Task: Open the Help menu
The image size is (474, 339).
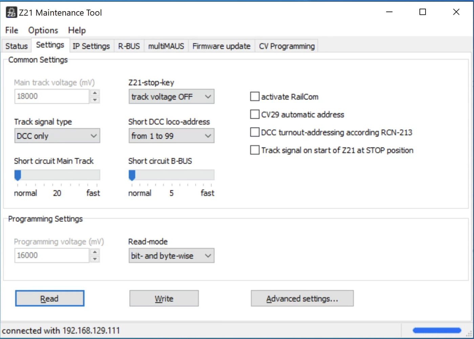Action: pos(77,30)
